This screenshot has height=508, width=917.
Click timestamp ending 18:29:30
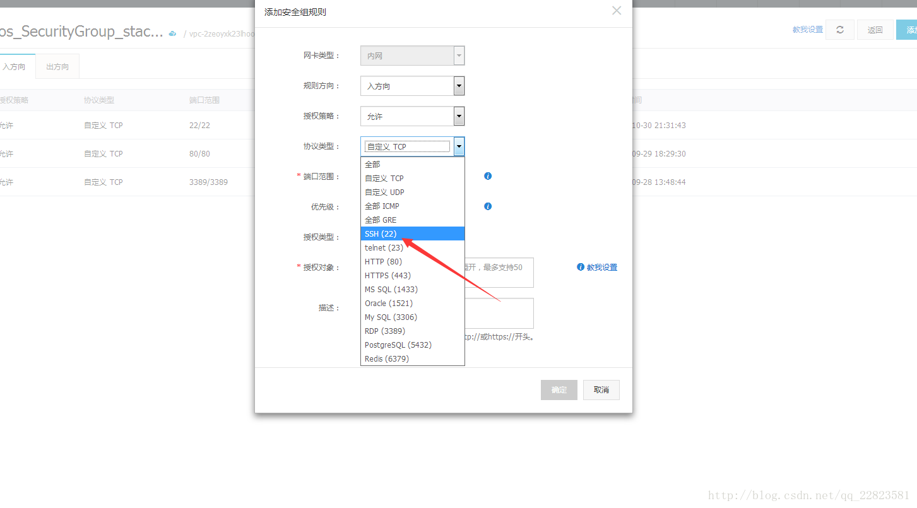pos(659,154)
